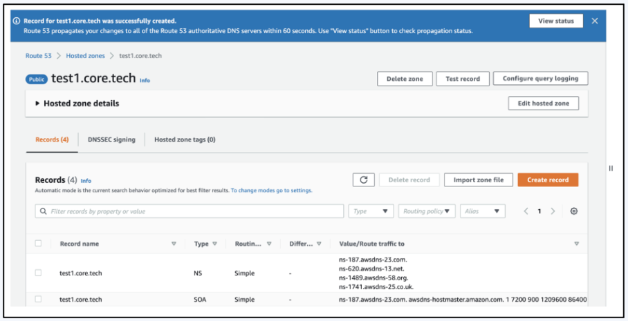Screen dimensions: 628x321
Task: Click Info link beside Records heading
Action: click(x=86, y=181)
